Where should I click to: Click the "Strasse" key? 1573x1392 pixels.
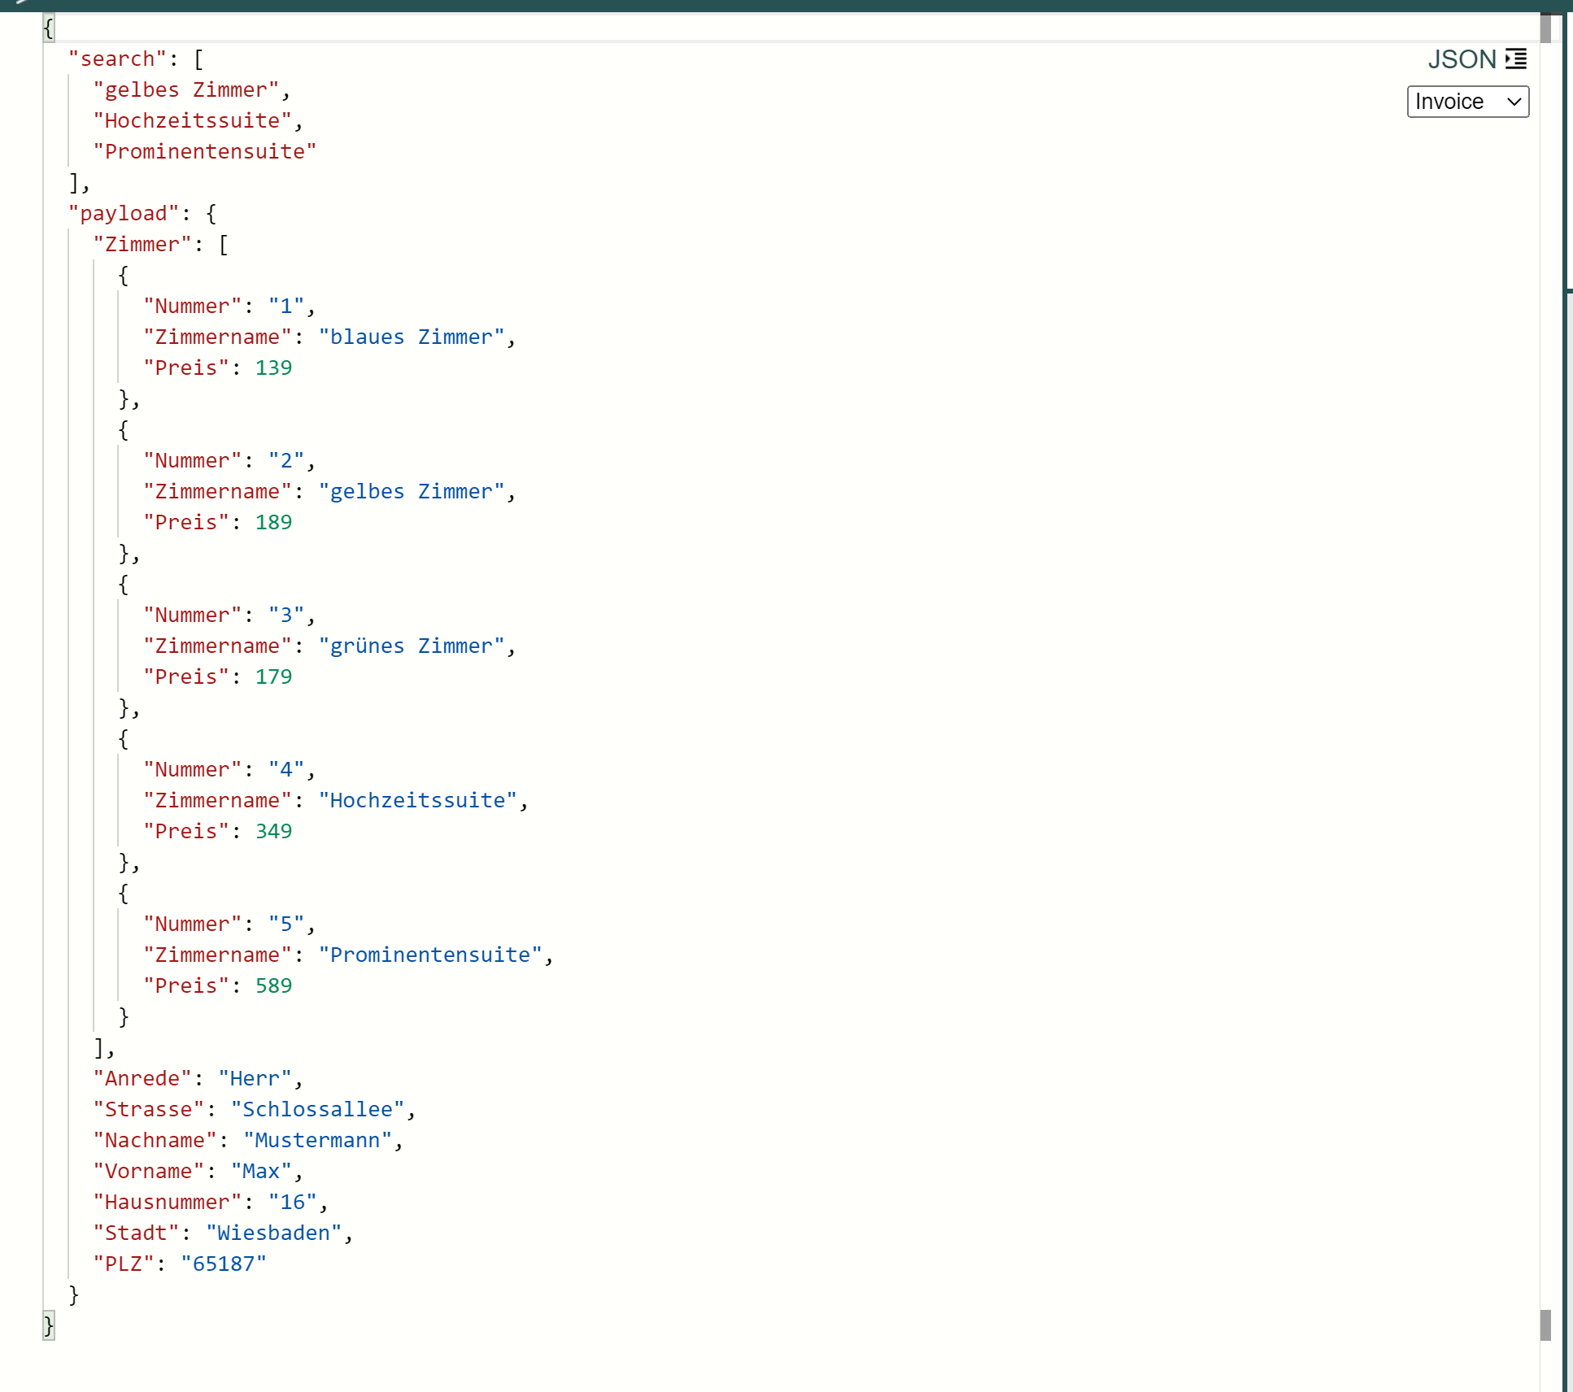pos(149,1110)
